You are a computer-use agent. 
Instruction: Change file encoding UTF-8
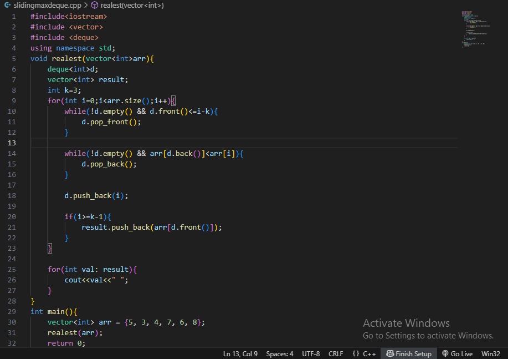tap(311, 354)
